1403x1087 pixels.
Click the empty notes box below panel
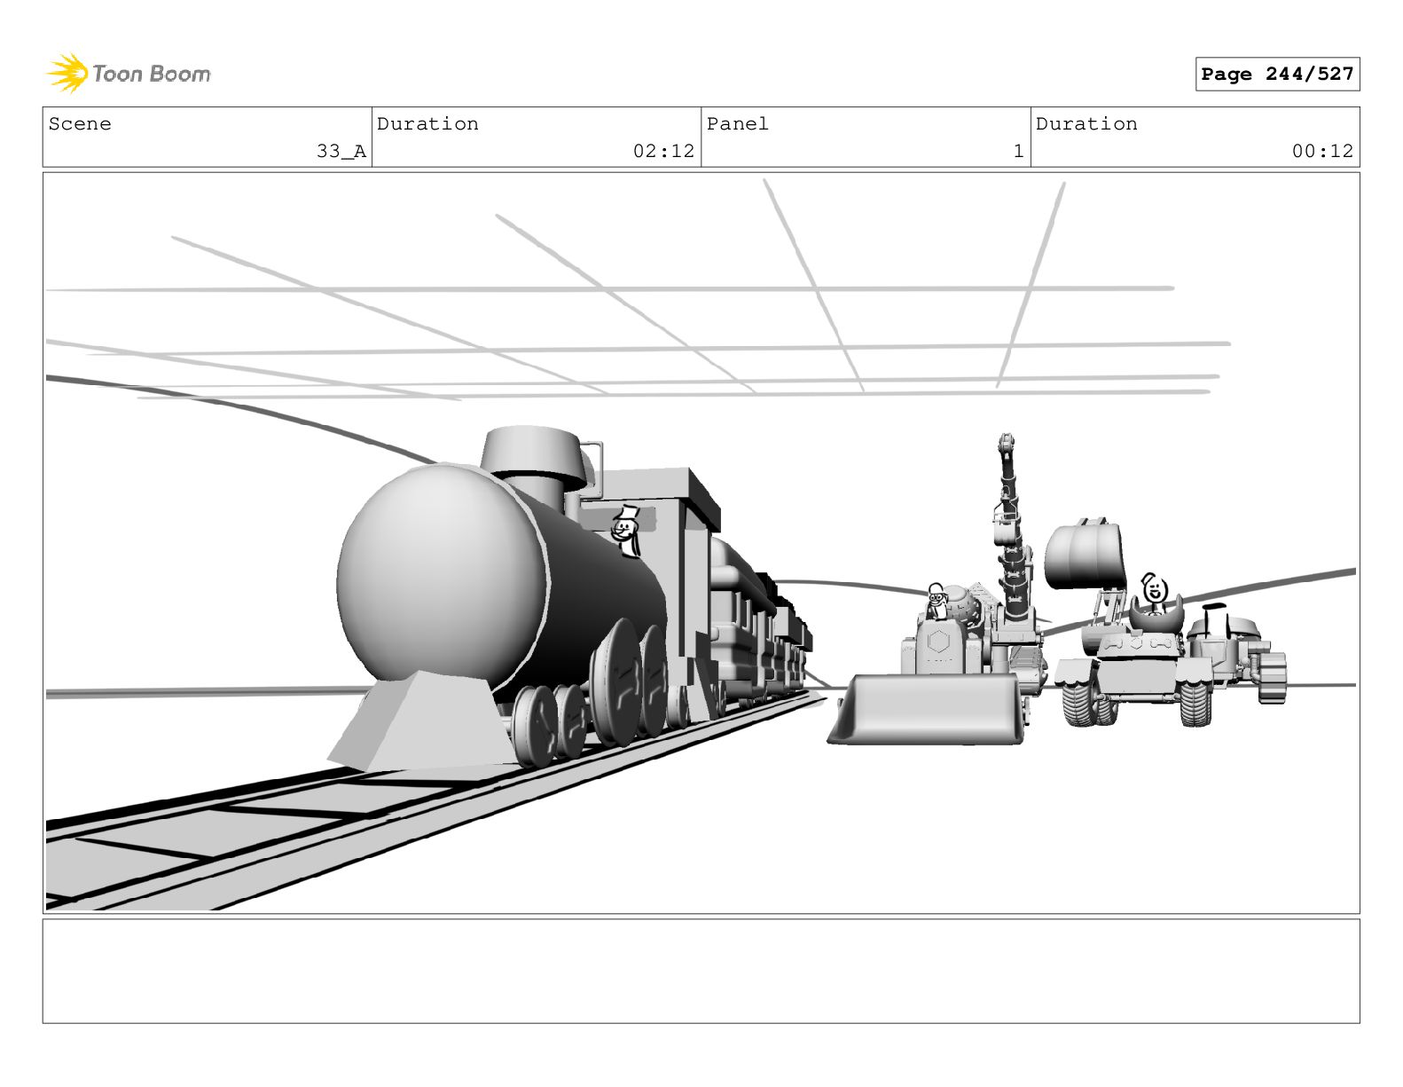tap(701, 971)
